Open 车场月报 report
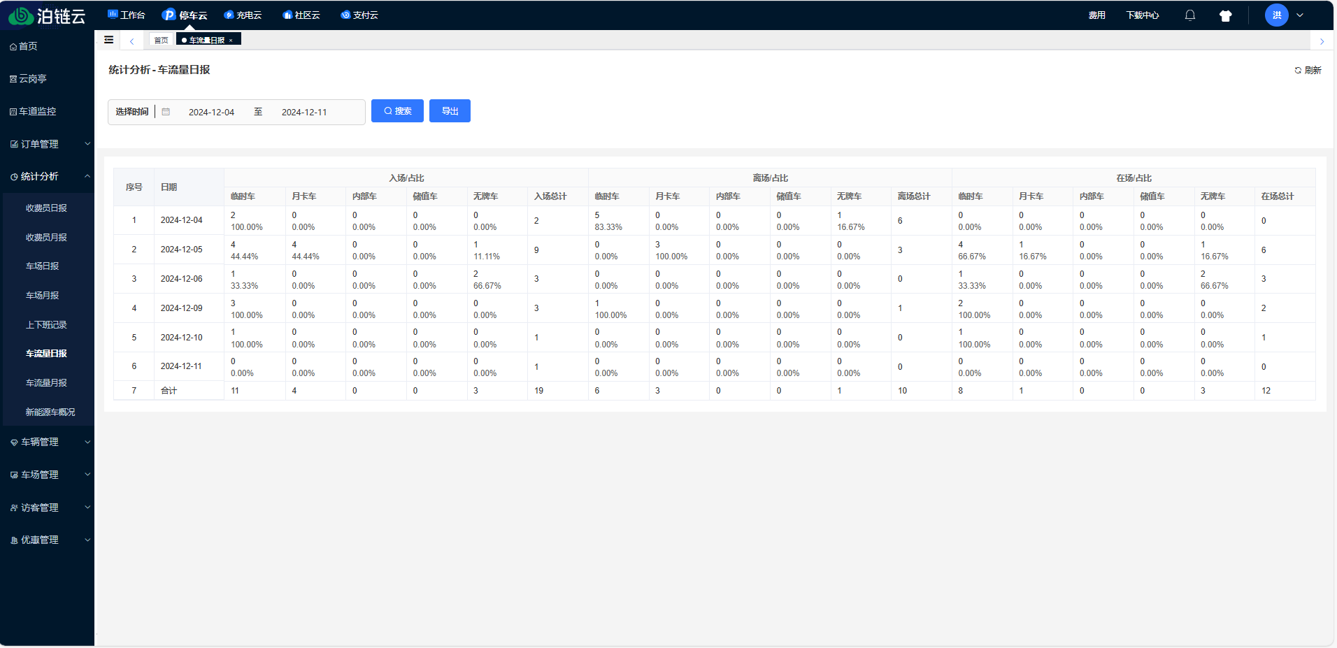The image size is (1337, 648). pyautogui.click(x=43, y=296)
